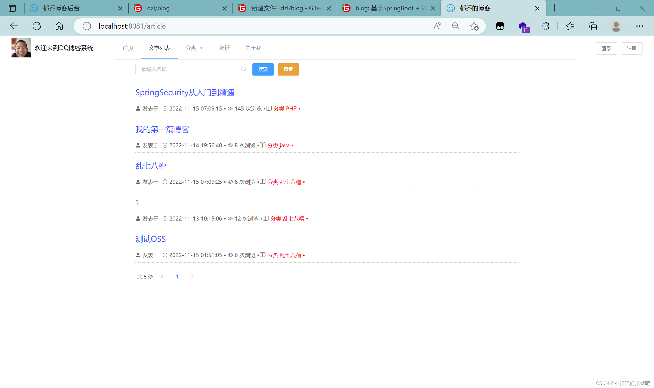Screen dimensions: 654x388
Task: Click the browser home icon
Action: 59,26
